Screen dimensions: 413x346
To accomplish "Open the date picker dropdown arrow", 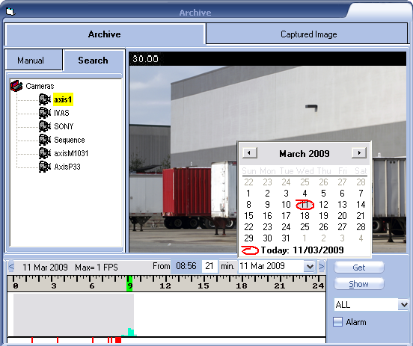I will (x=310, y=267).
